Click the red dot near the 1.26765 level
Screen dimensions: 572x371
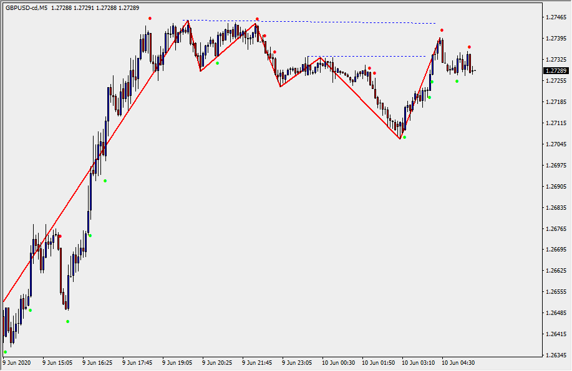tap(60, 236)
